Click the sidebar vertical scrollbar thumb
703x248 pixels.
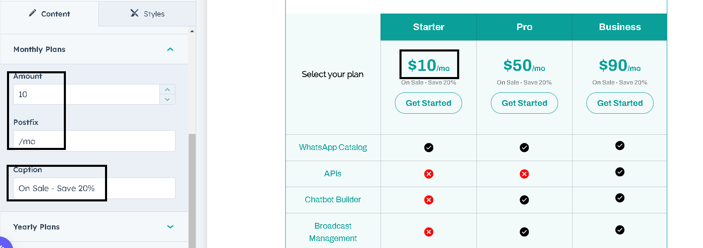coord(192,190)
